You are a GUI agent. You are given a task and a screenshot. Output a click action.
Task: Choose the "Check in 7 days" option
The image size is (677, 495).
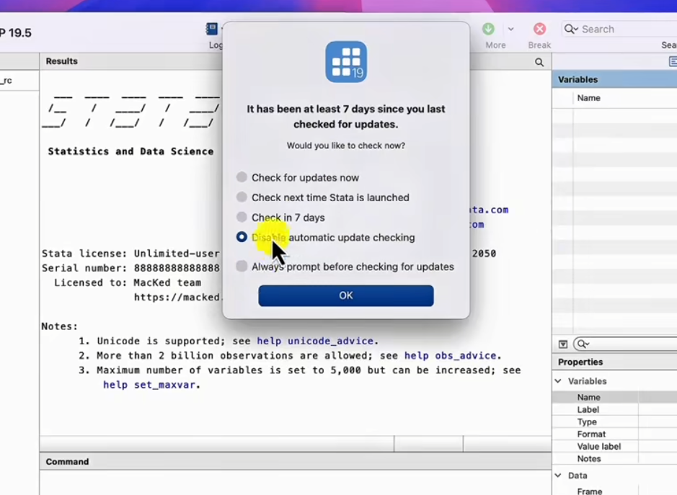point(242,217)
